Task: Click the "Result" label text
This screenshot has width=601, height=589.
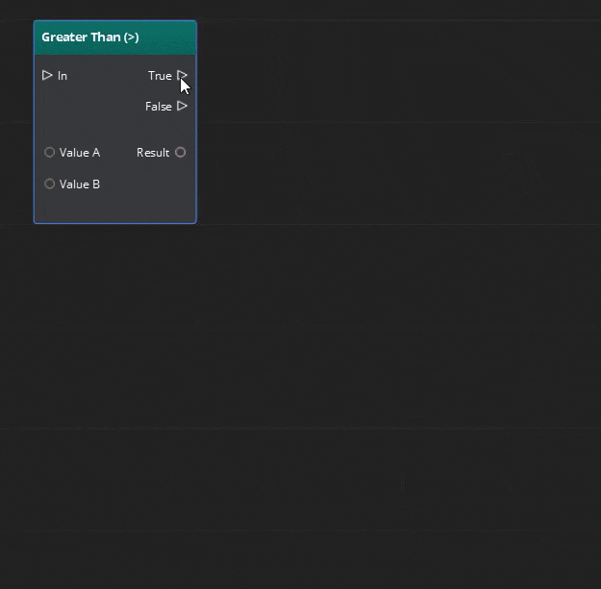Action: tap(153, 153)
